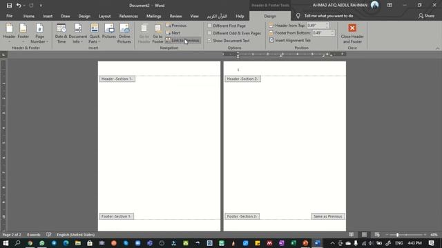Toggle Link to Previous
442x248 pixels.
click(x=182, y=41)
